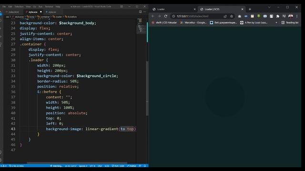Select body in the breadcrumb path
305x171 pixels.
coord(30,17)
